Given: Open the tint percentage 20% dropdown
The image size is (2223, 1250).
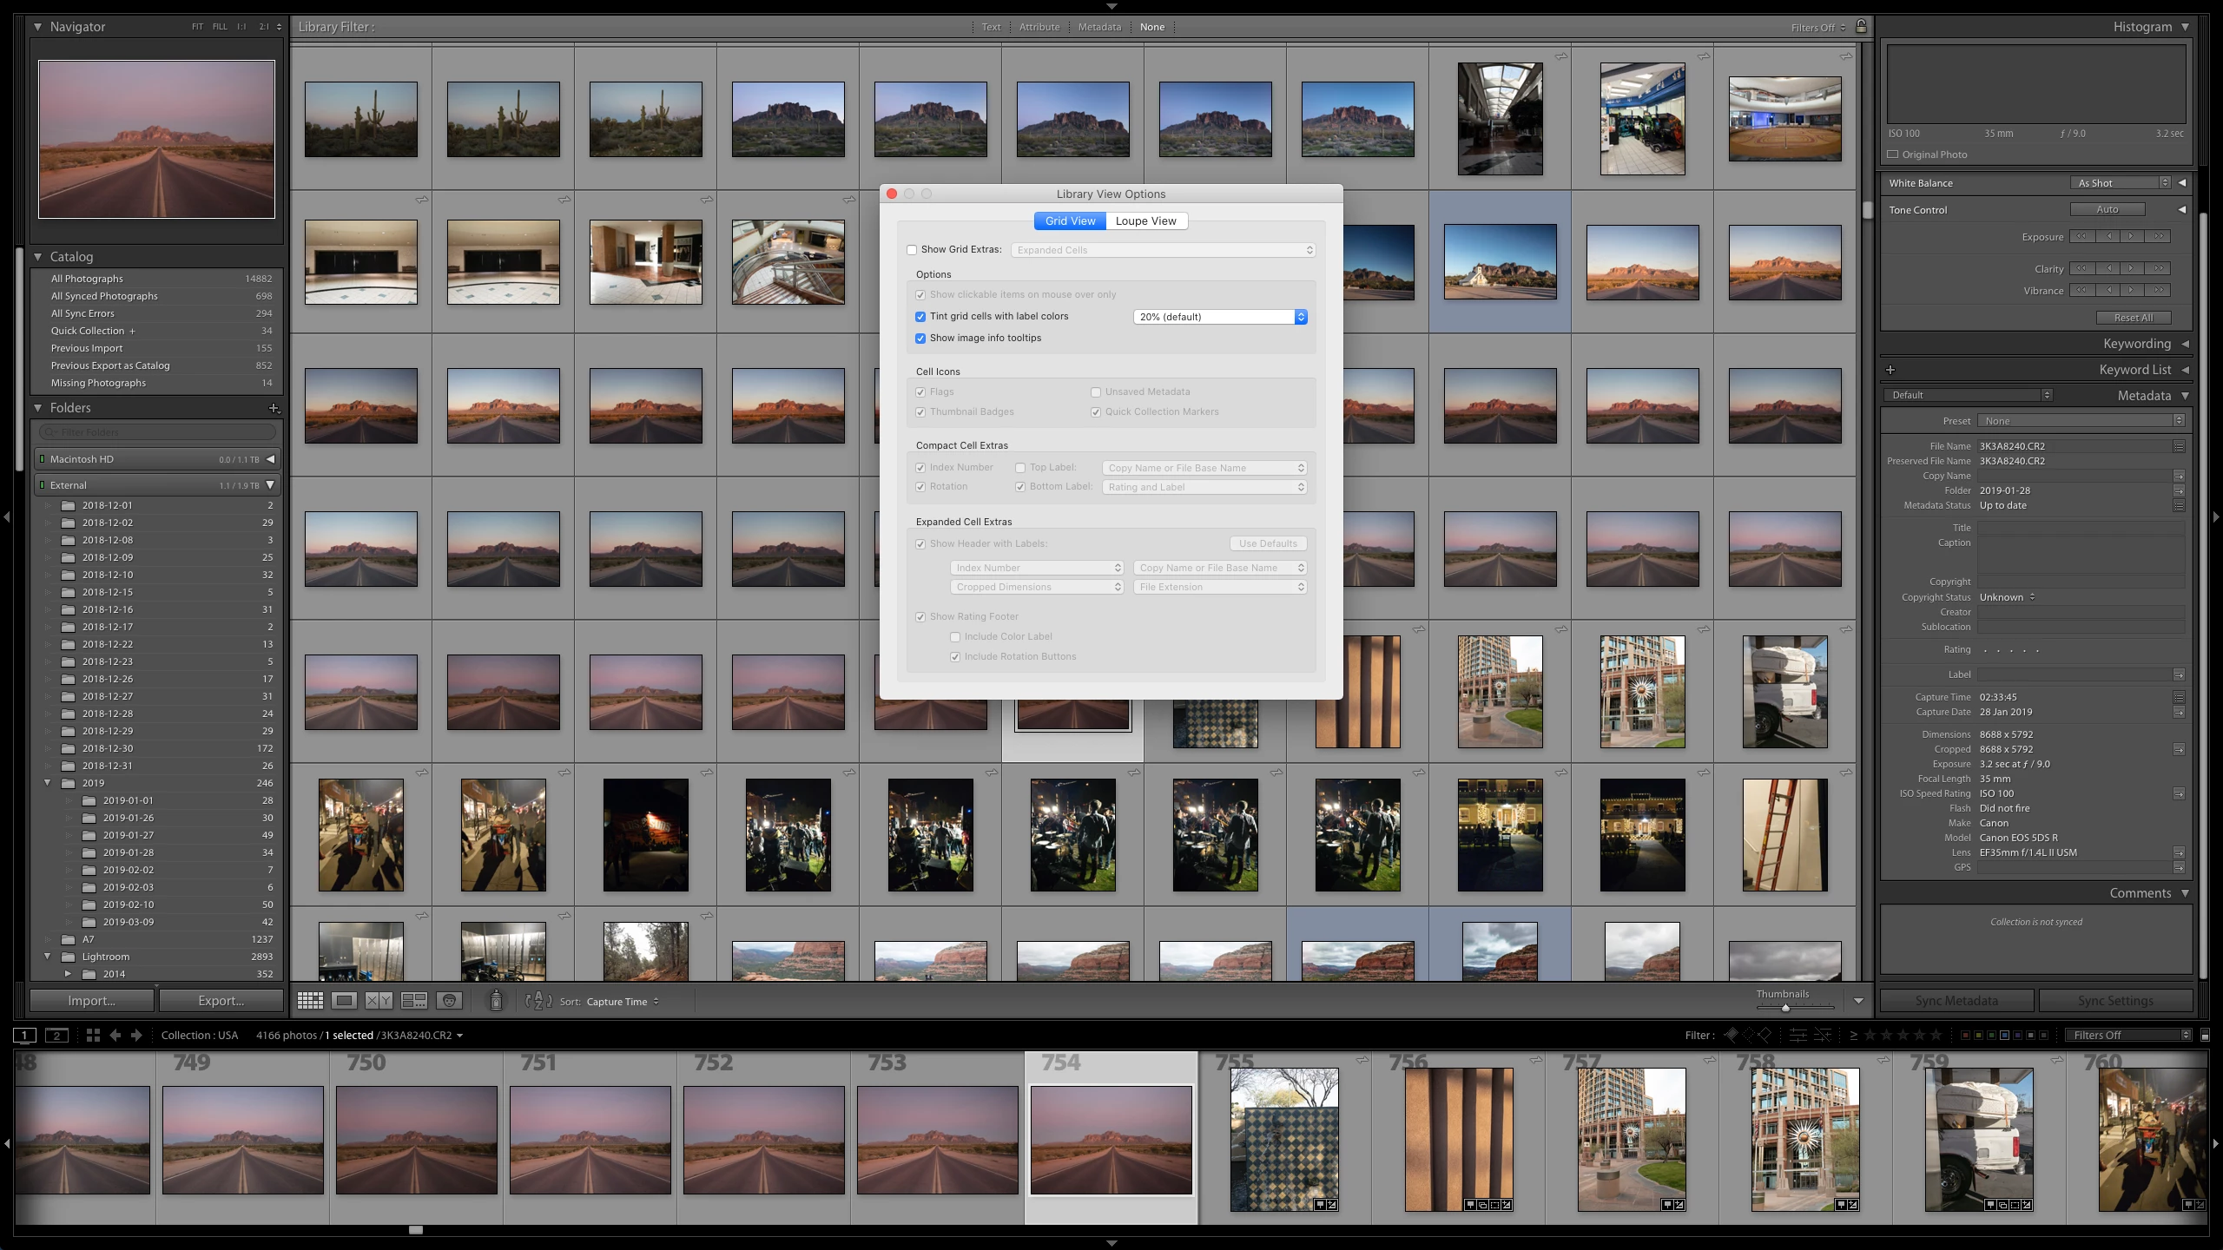Looking at the screenshot, I should pyautogui.click(x=1219, y=317).
